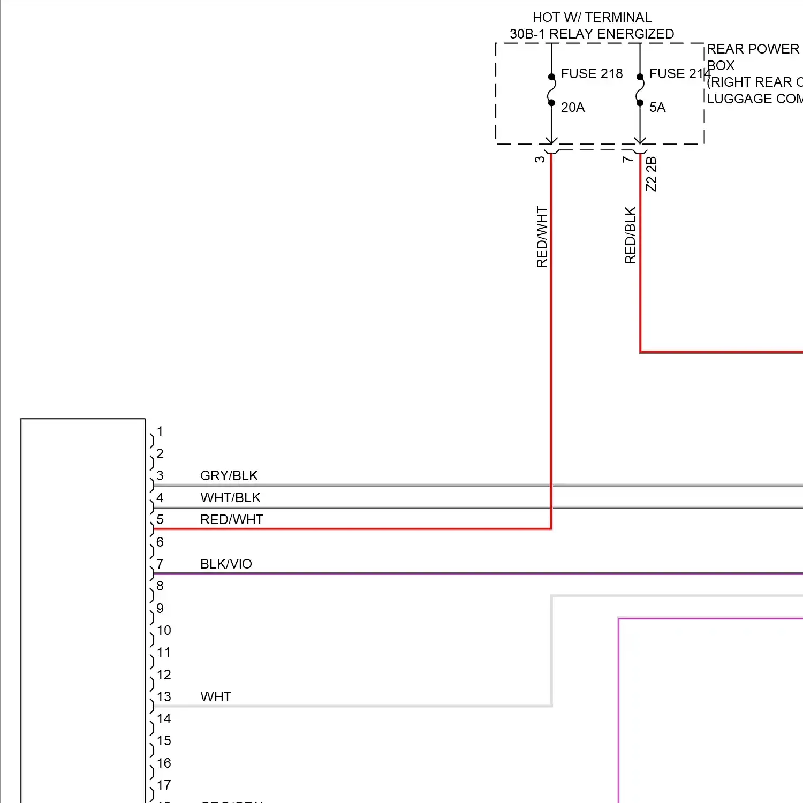
Task: Click the vertical "RED/BLK" wire label
Action: click(x=630, y=235)
